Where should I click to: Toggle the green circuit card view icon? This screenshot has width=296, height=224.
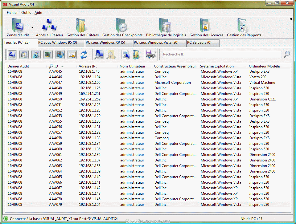(x=48, y=55)
